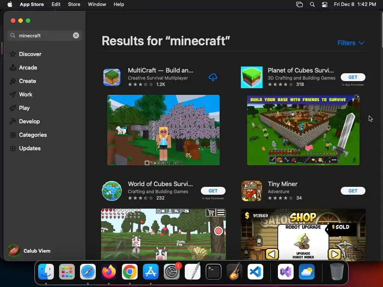The width and height of the screenshot is (383, 287).
Task: Launch Finder from the Dock
Action: click(x=46, y=272)
